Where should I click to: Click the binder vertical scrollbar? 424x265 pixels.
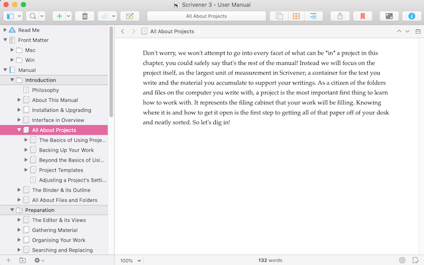click(x=111, y=72)
